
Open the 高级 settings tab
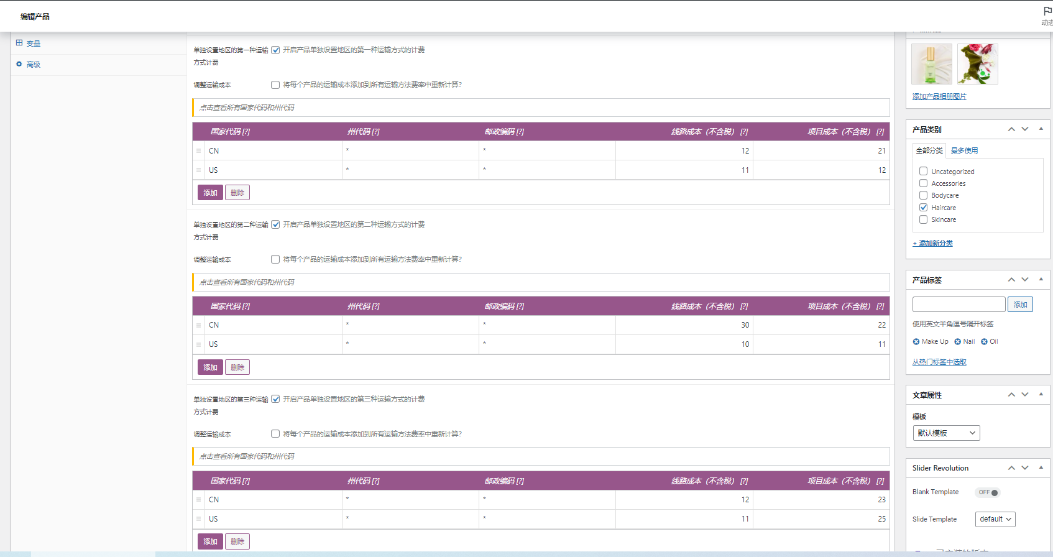pos(34,65)
